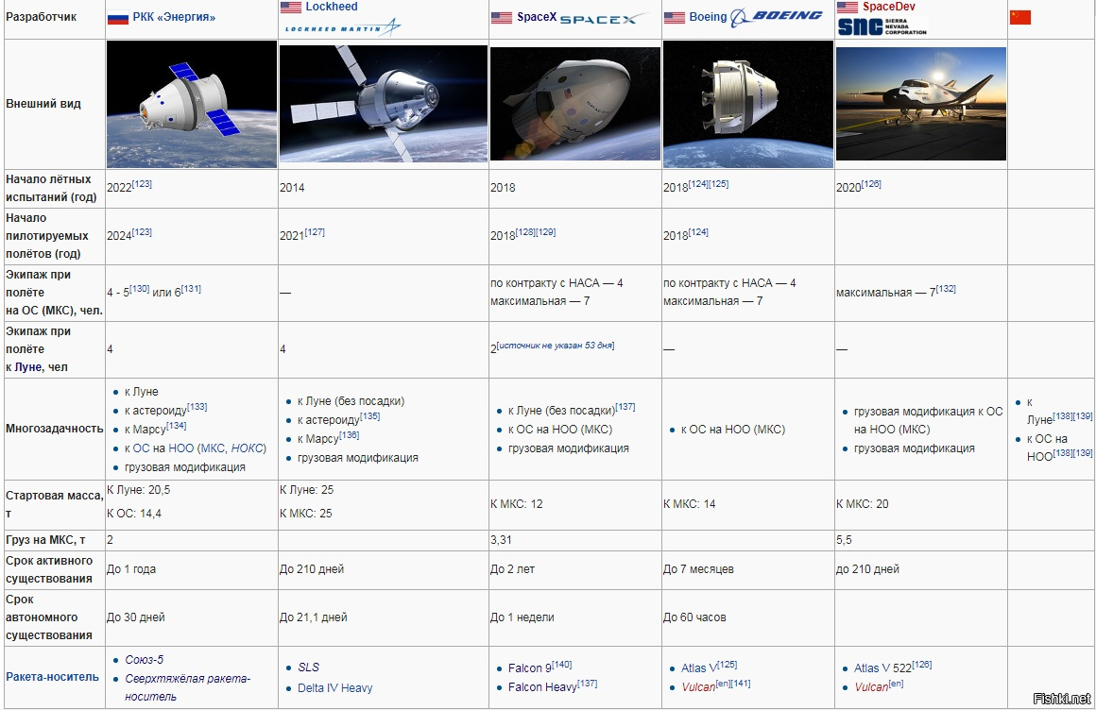Click the US flag next to Lockheed
1096x710 pixels.
(291, 7)
